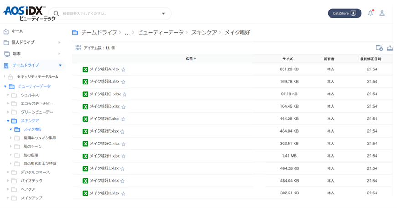Star メイク嗜好D.xlsx as favorite

124,107
